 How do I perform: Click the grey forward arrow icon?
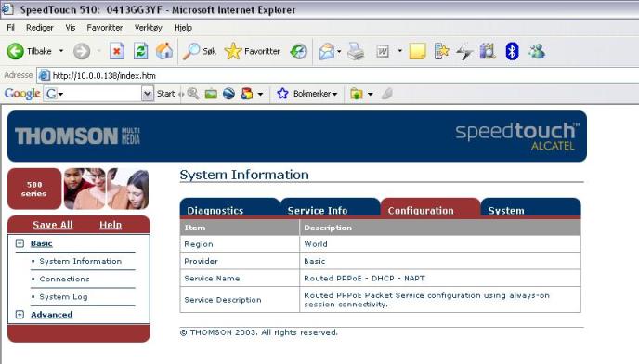tap(82, 51)
